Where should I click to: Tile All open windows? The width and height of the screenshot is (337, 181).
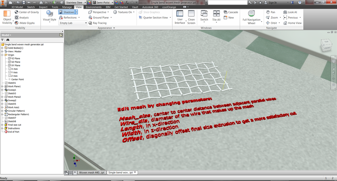216,16
